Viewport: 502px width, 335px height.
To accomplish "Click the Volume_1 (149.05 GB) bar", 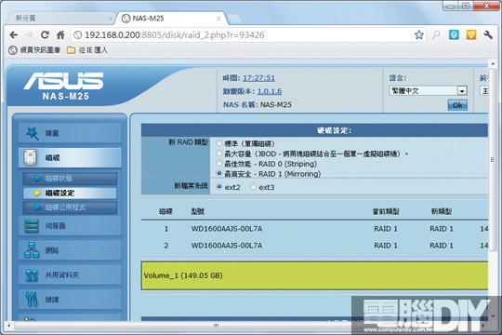I will (x=315, y=275).
